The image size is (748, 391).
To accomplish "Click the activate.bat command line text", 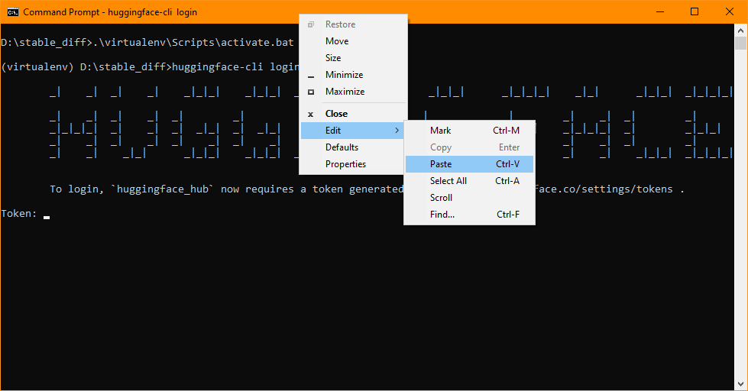I will [147, 43].
